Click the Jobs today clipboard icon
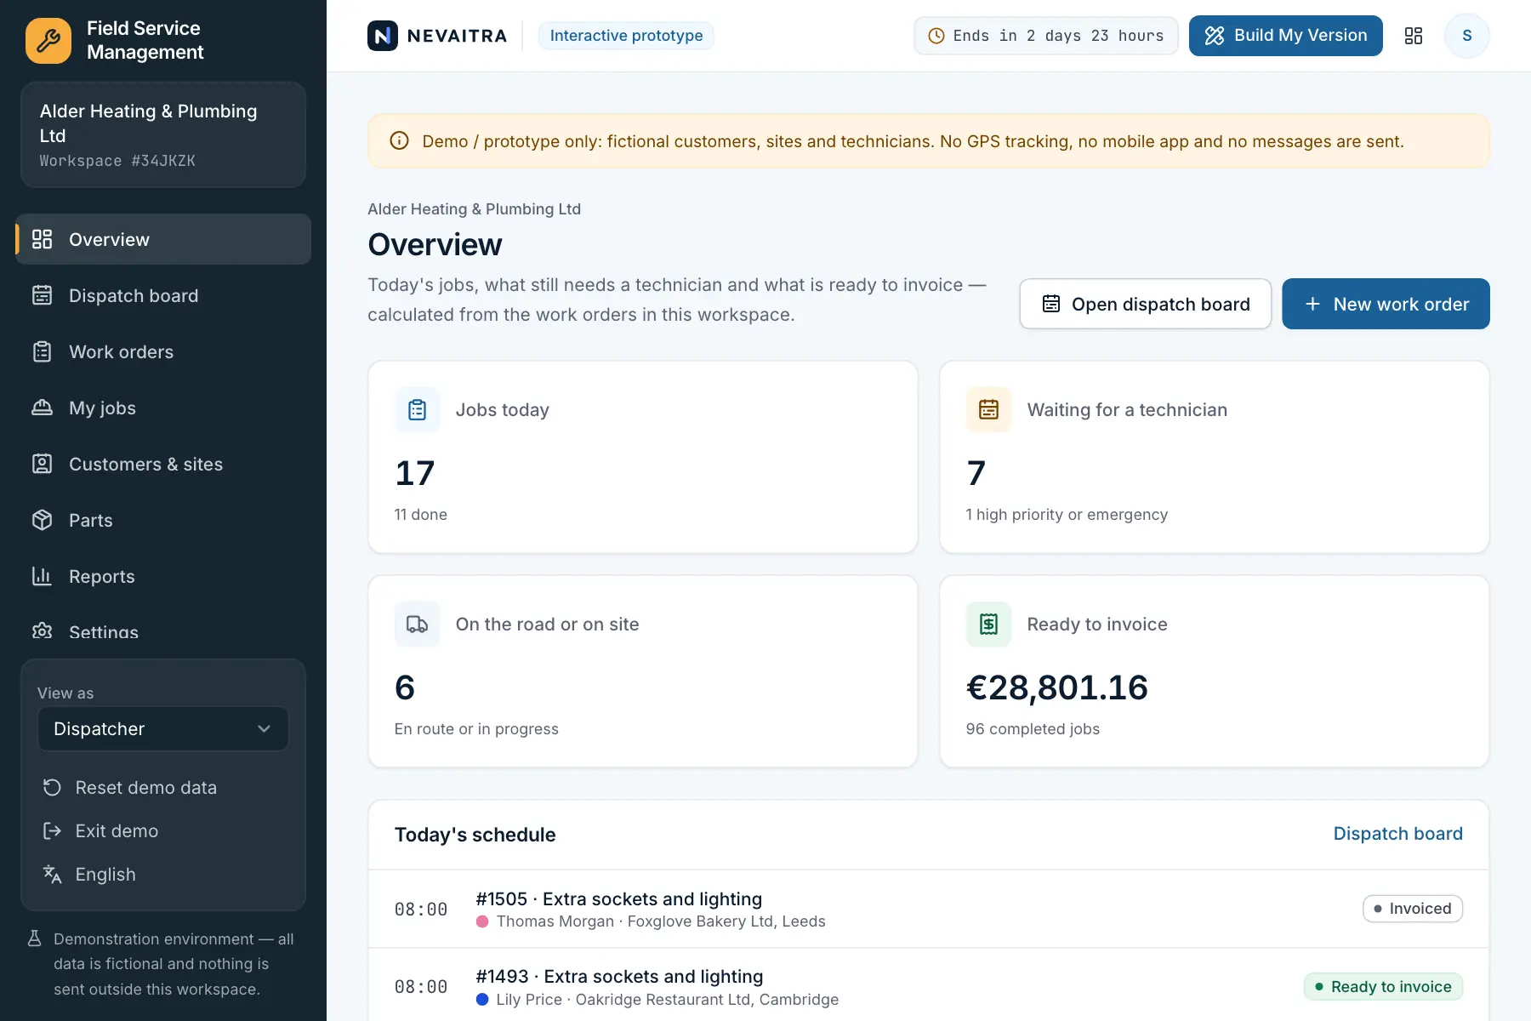The width and height of the screenshot is (1531, 1021). click(417, 409)
